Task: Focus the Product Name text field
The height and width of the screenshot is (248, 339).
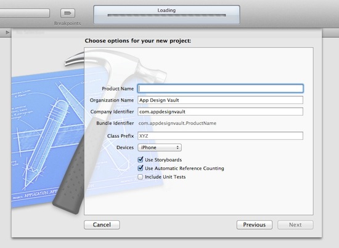Action: coord(220,89)
